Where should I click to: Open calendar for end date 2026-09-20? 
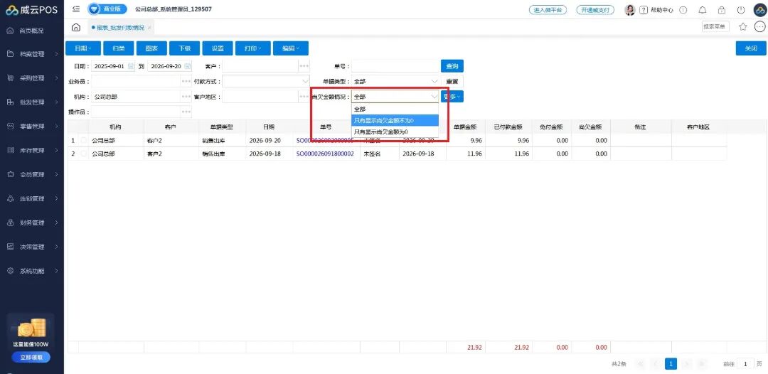click(x=188, y=66)
